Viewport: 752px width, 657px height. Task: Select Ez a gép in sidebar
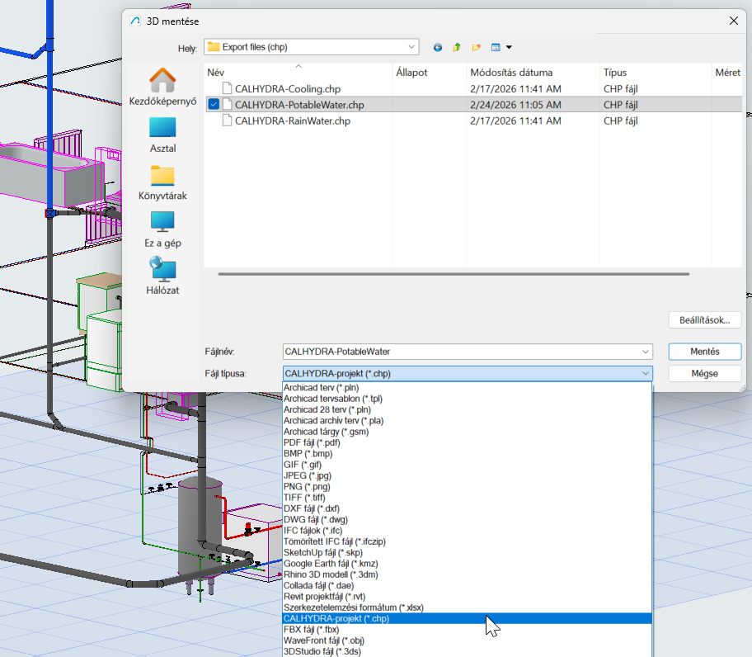tap(162, 229)
